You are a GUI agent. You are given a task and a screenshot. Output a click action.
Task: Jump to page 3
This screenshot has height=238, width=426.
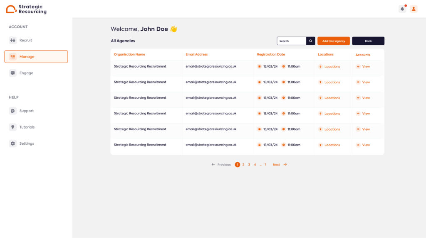[x=249, y=165]
